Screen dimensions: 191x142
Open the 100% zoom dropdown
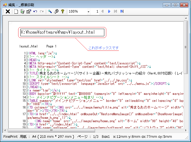(x=89, y=12)
